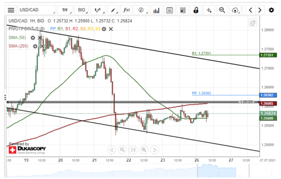The image size is (281, 179).
Task: Zoom in with bottom magnifier plus
Action: tap(144, 150)
